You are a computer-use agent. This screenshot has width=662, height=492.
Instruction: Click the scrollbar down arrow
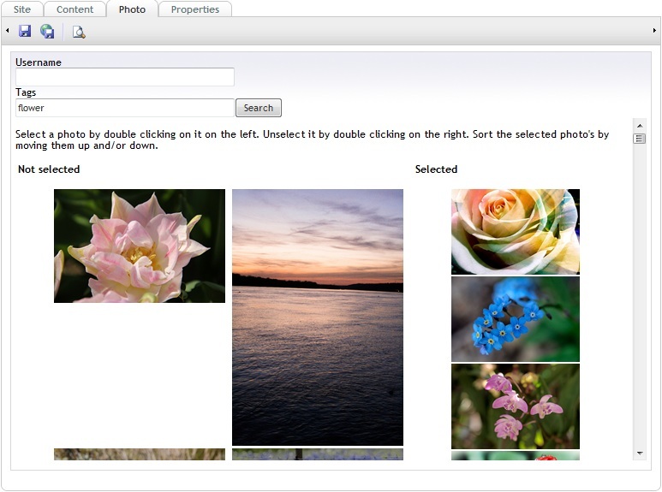click(640, 453)
